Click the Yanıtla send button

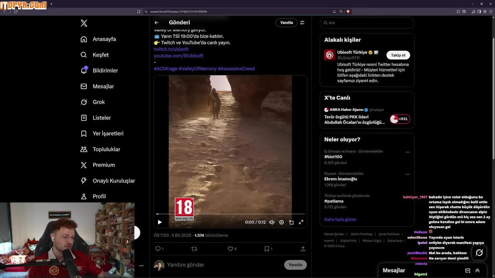point(295,265)
